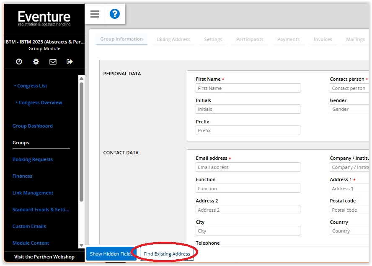Click the First Name input field
372x266 pixels.
(x=248, y=88)
